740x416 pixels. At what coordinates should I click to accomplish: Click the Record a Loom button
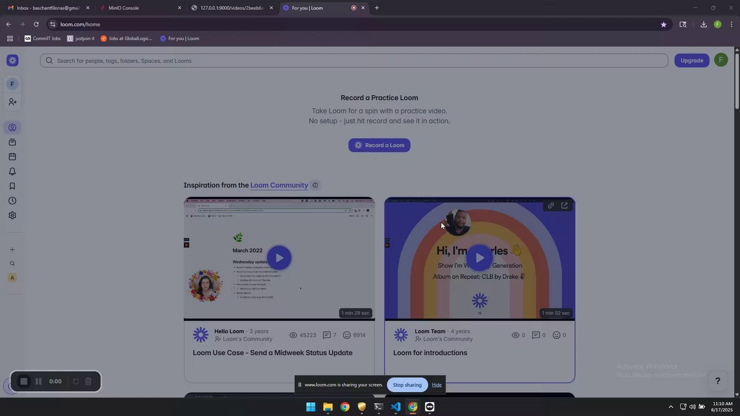pos(379,145)
